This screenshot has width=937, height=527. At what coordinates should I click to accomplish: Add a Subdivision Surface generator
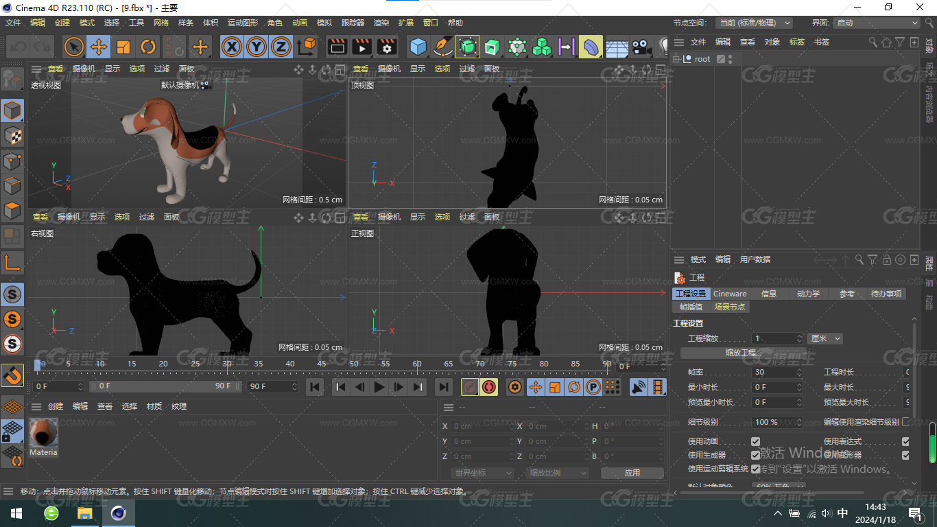(468, 47)
